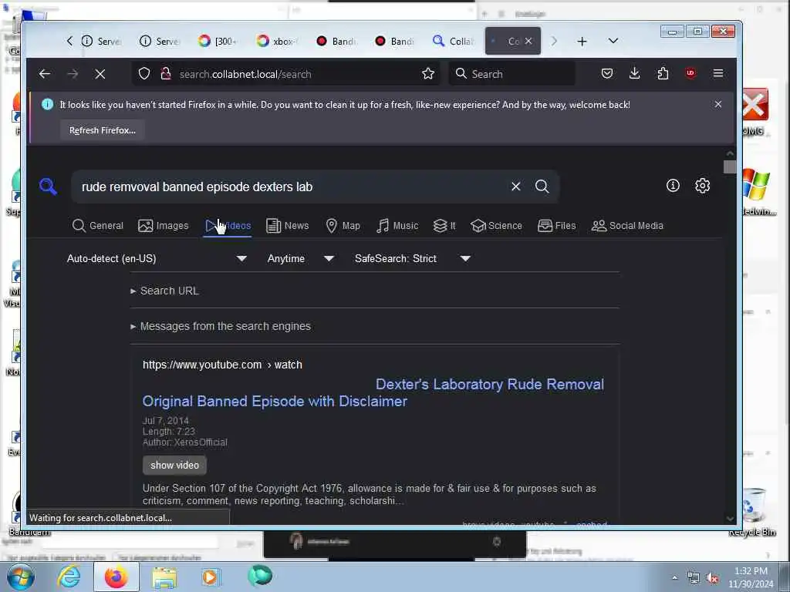The image size is (790, 592).
Task: Click the address bar URL
Action: [x=245, y=74]
